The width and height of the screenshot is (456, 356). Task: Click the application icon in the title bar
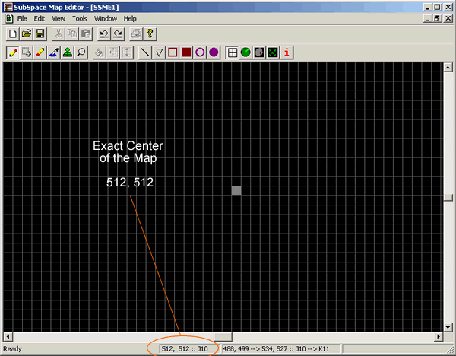pyautogui.click(x=8, y=7)
